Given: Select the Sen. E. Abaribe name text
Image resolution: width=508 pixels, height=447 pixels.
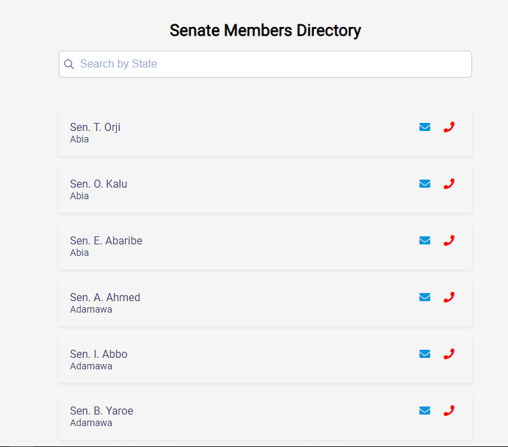Looking at the screenshot, I should click(106, 241).
